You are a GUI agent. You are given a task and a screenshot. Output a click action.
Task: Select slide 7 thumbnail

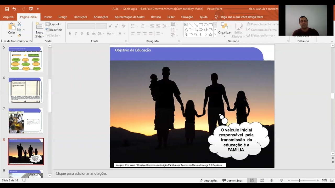point(26,121)
